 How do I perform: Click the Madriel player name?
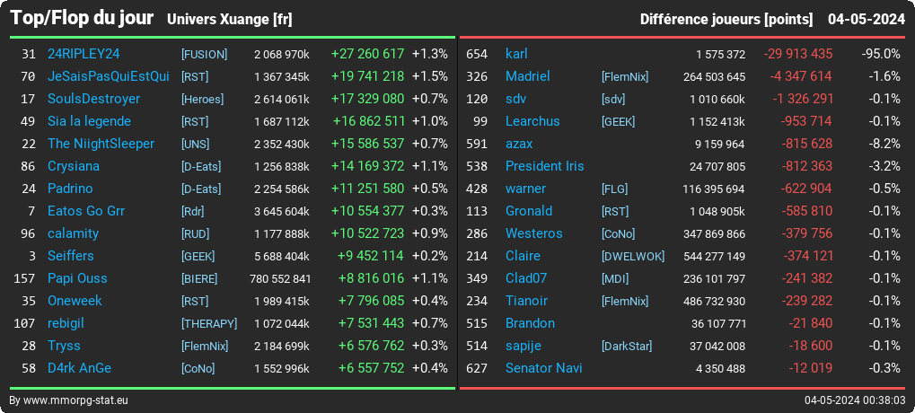[527, 76]
